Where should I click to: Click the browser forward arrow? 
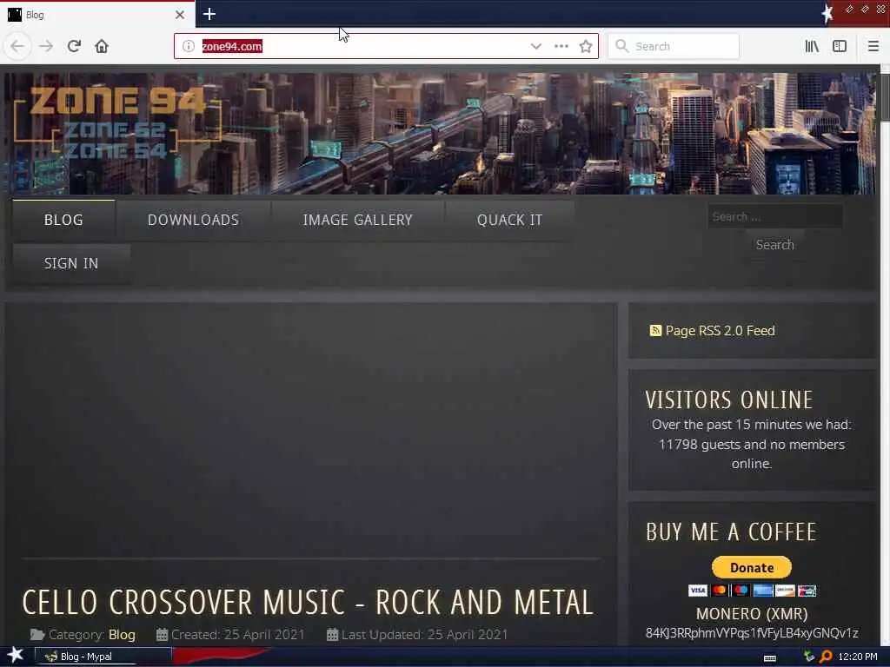46,46
